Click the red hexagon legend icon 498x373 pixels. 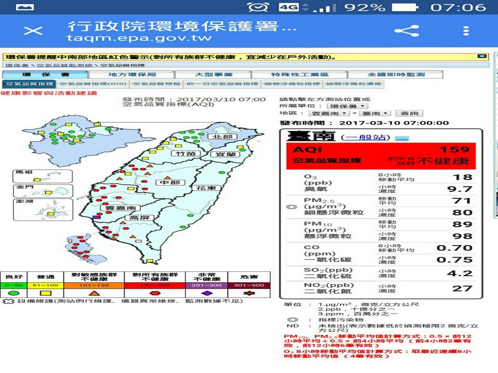point(156,293)
